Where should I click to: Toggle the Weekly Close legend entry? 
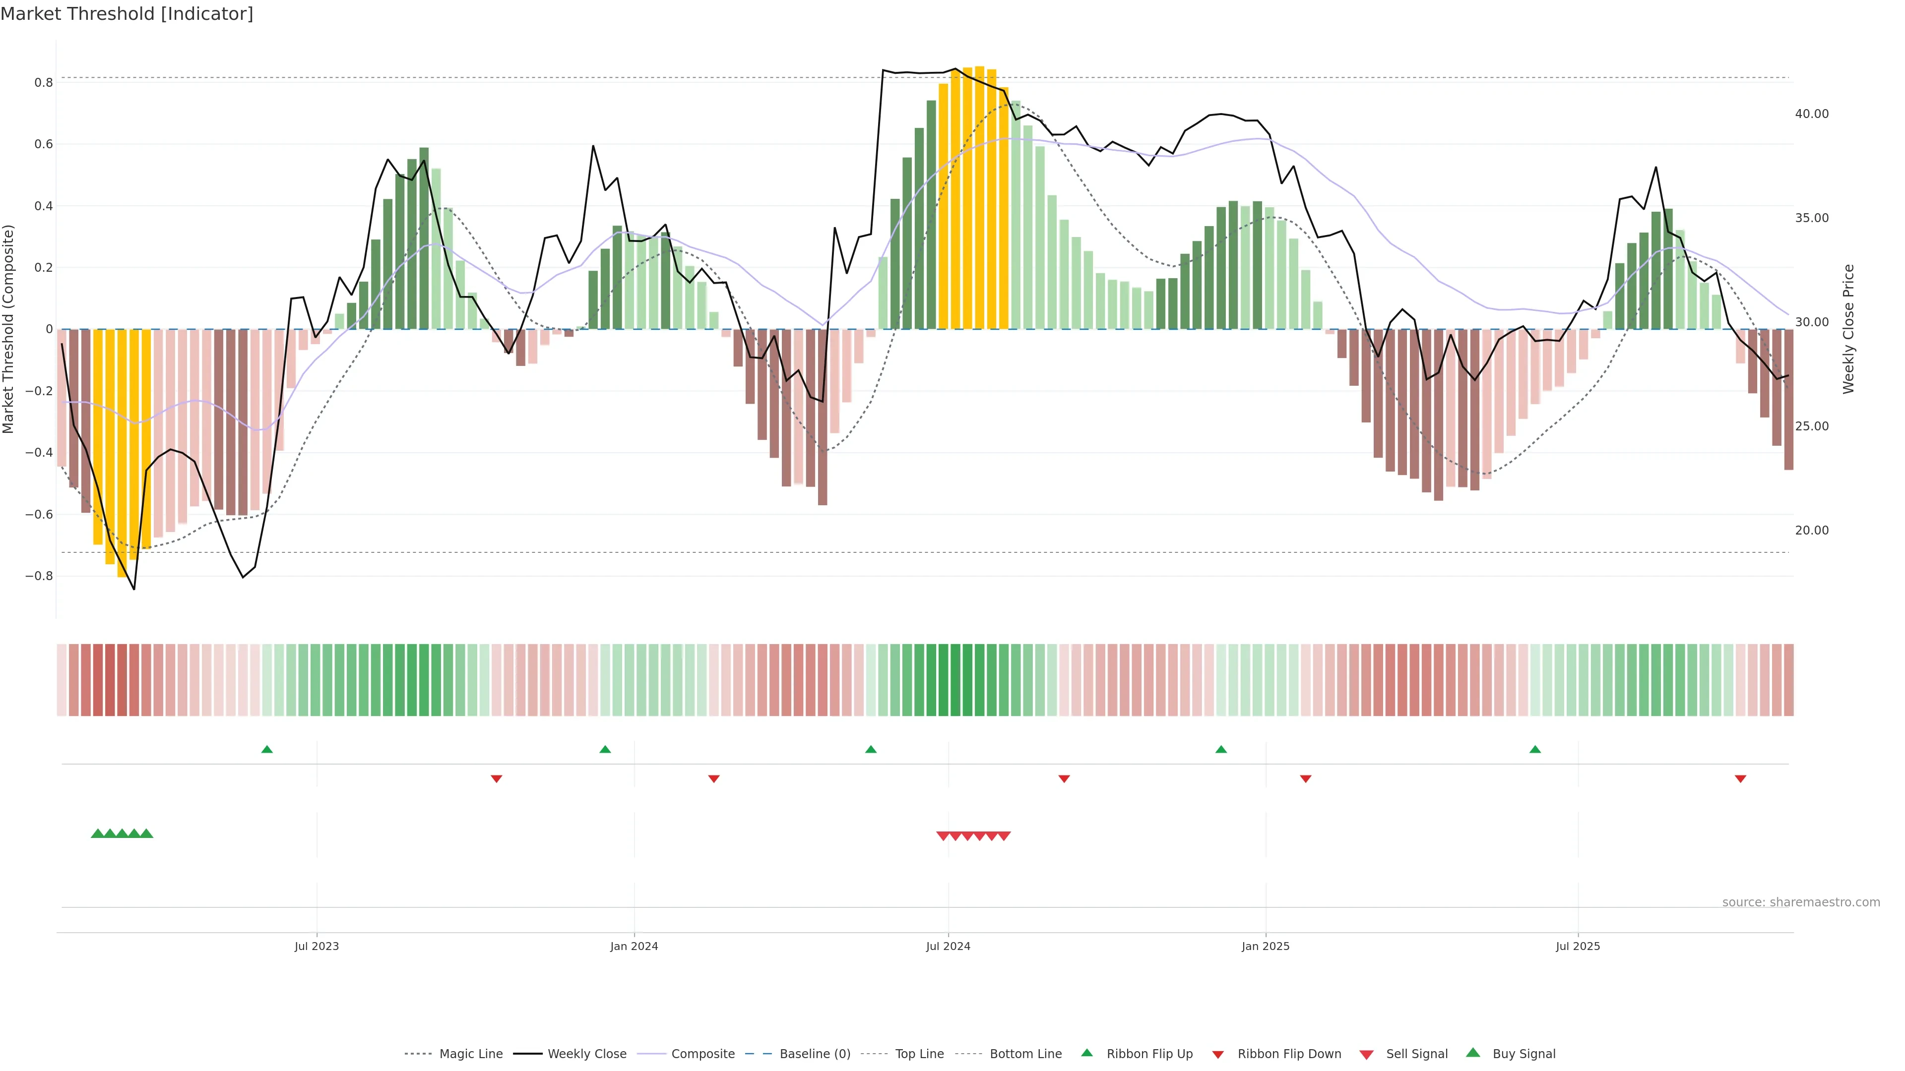(586, 1054)
